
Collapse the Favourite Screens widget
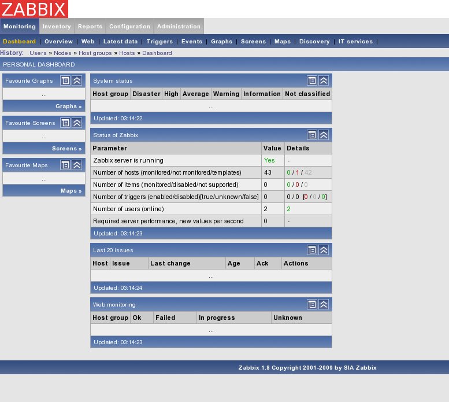(x=77, y=123)
